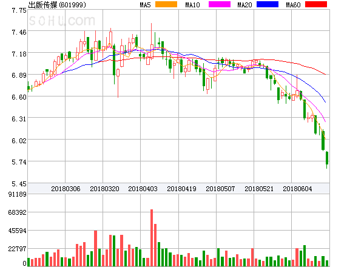Click the tallest red volume bar

[152, 238]
